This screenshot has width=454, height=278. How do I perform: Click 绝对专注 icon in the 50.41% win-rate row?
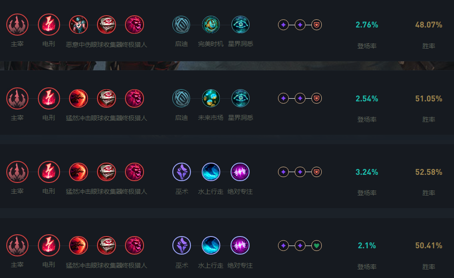click(x=240, y=246)
